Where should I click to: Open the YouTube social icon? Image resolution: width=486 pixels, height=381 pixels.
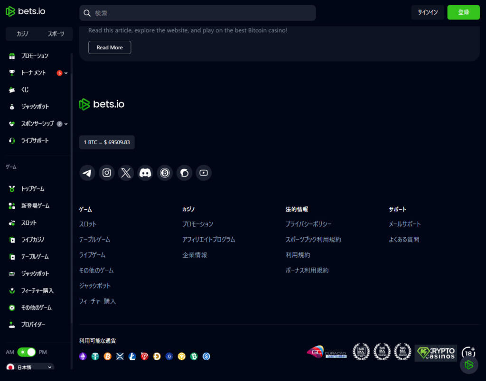[x=204, y=173]
